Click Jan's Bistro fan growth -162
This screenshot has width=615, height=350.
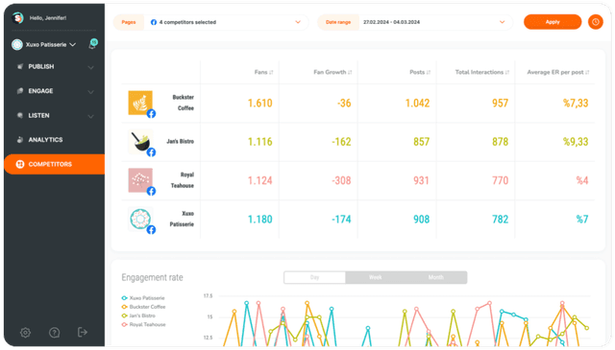[x=341, y=142]
